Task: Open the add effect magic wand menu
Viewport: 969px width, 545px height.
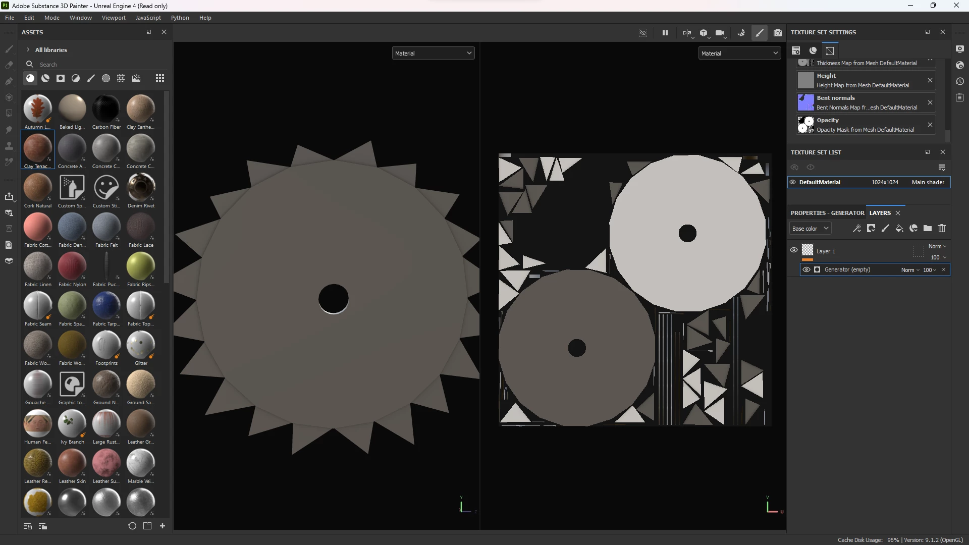Action: click(857, 229)
